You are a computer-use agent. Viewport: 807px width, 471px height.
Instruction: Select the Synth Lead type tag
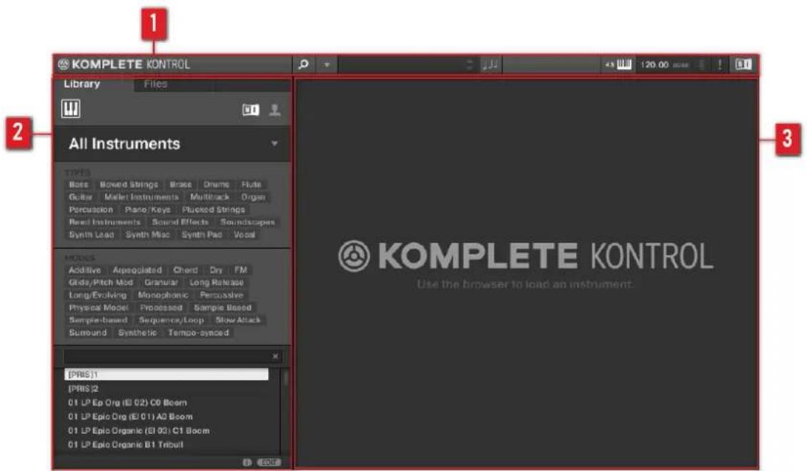click(91, 234)
